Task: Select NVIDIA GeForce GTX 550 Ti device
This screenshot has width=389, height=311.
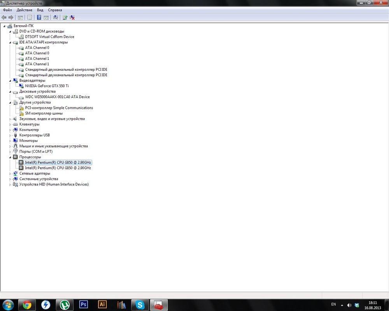Action: pyautogui.click(x=47, y=86)
